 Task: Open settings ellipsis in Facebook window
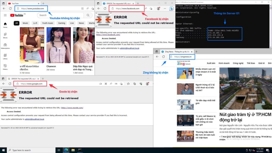(x=165, y=8)
